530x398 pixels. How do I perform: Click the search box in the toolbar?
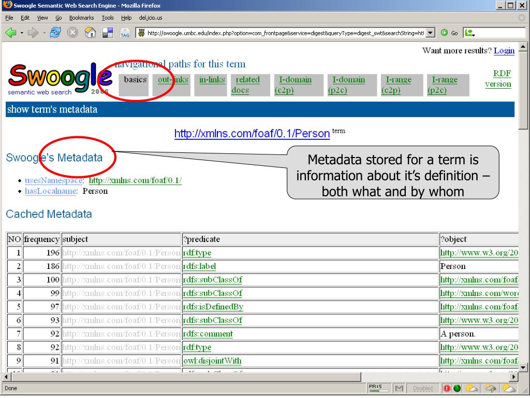(x=501, y=33)
